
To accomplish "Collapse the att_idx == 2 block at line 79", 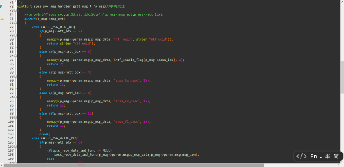I will click(15, 35).
